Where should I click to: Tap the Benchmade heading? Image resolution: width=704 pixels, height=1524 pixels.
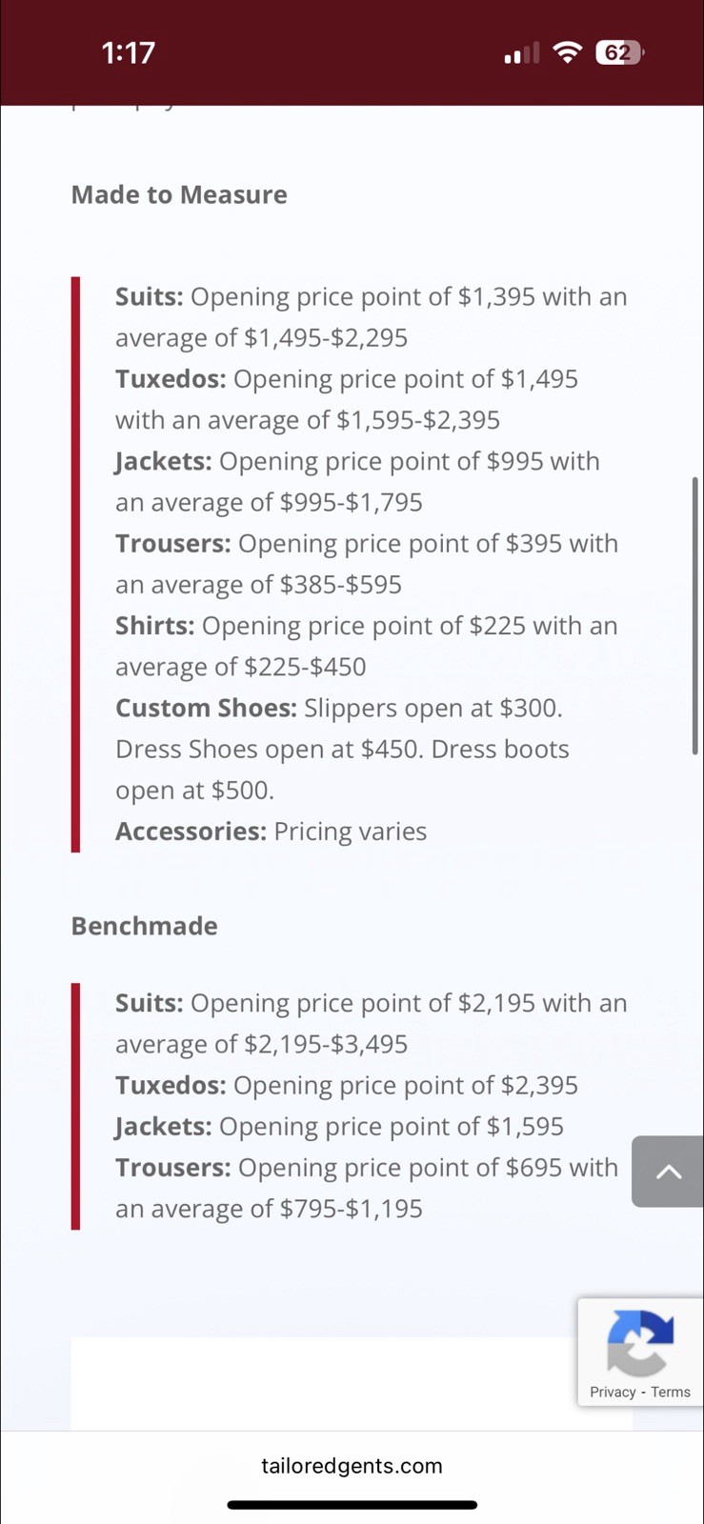pyautogui.click(x=145, y=926)
